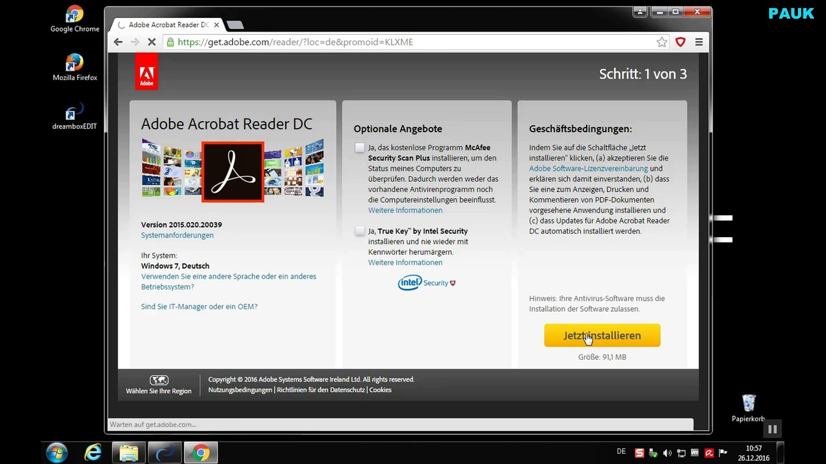
Task: Launch Internet Explorer from the taskbar
Action: click(93, 453)
